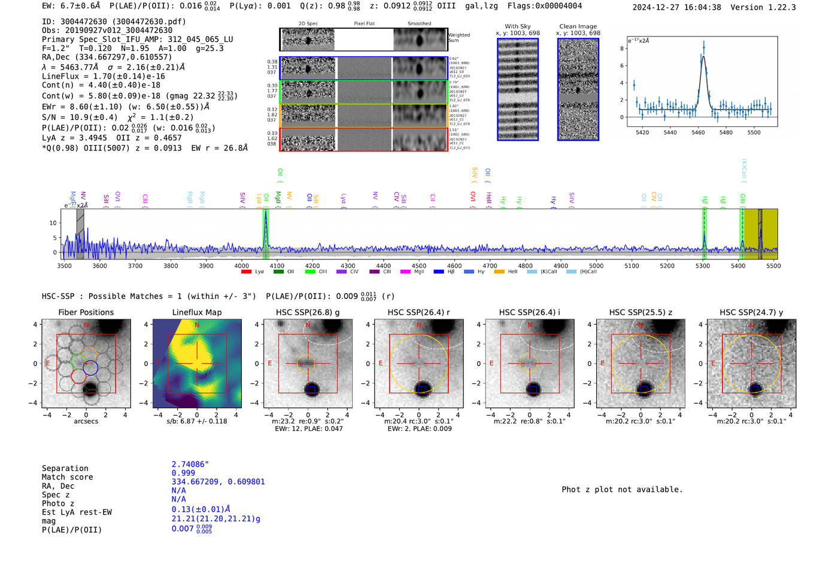This screenshot has width=838, height=571.
Task: Click the LyA z = 3.4945 text
Action: [74, 138]
